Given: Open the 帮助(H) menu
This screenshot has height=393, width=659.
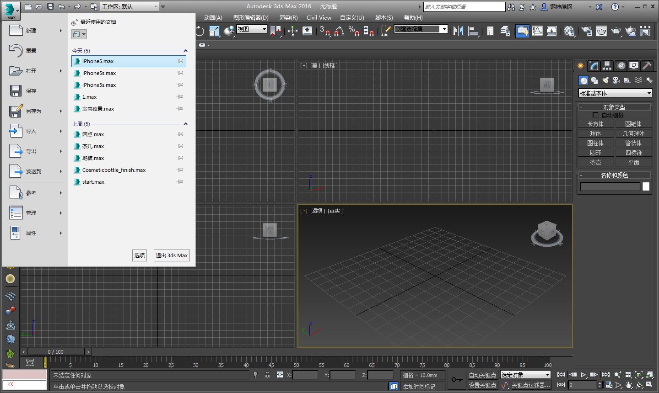Looking at the screenshot, I should coord(413,18).
